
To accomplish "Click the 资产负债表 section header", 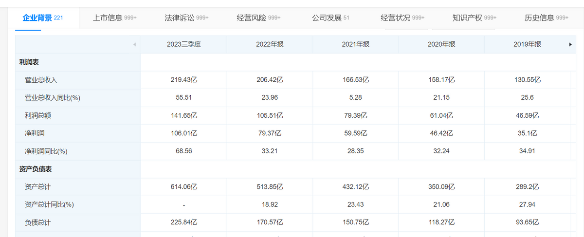I will (36, 169).
